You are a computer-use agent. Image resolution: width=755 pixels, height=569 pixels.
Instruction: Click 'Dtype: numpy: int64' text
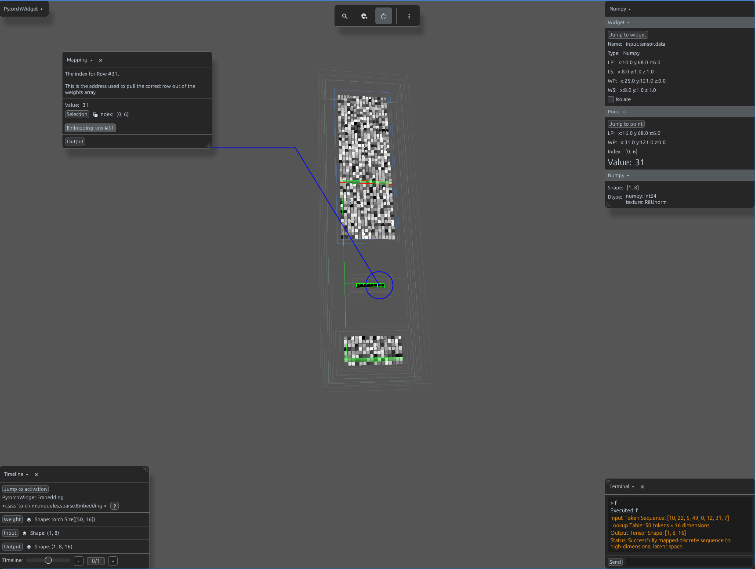pos(632,196)
